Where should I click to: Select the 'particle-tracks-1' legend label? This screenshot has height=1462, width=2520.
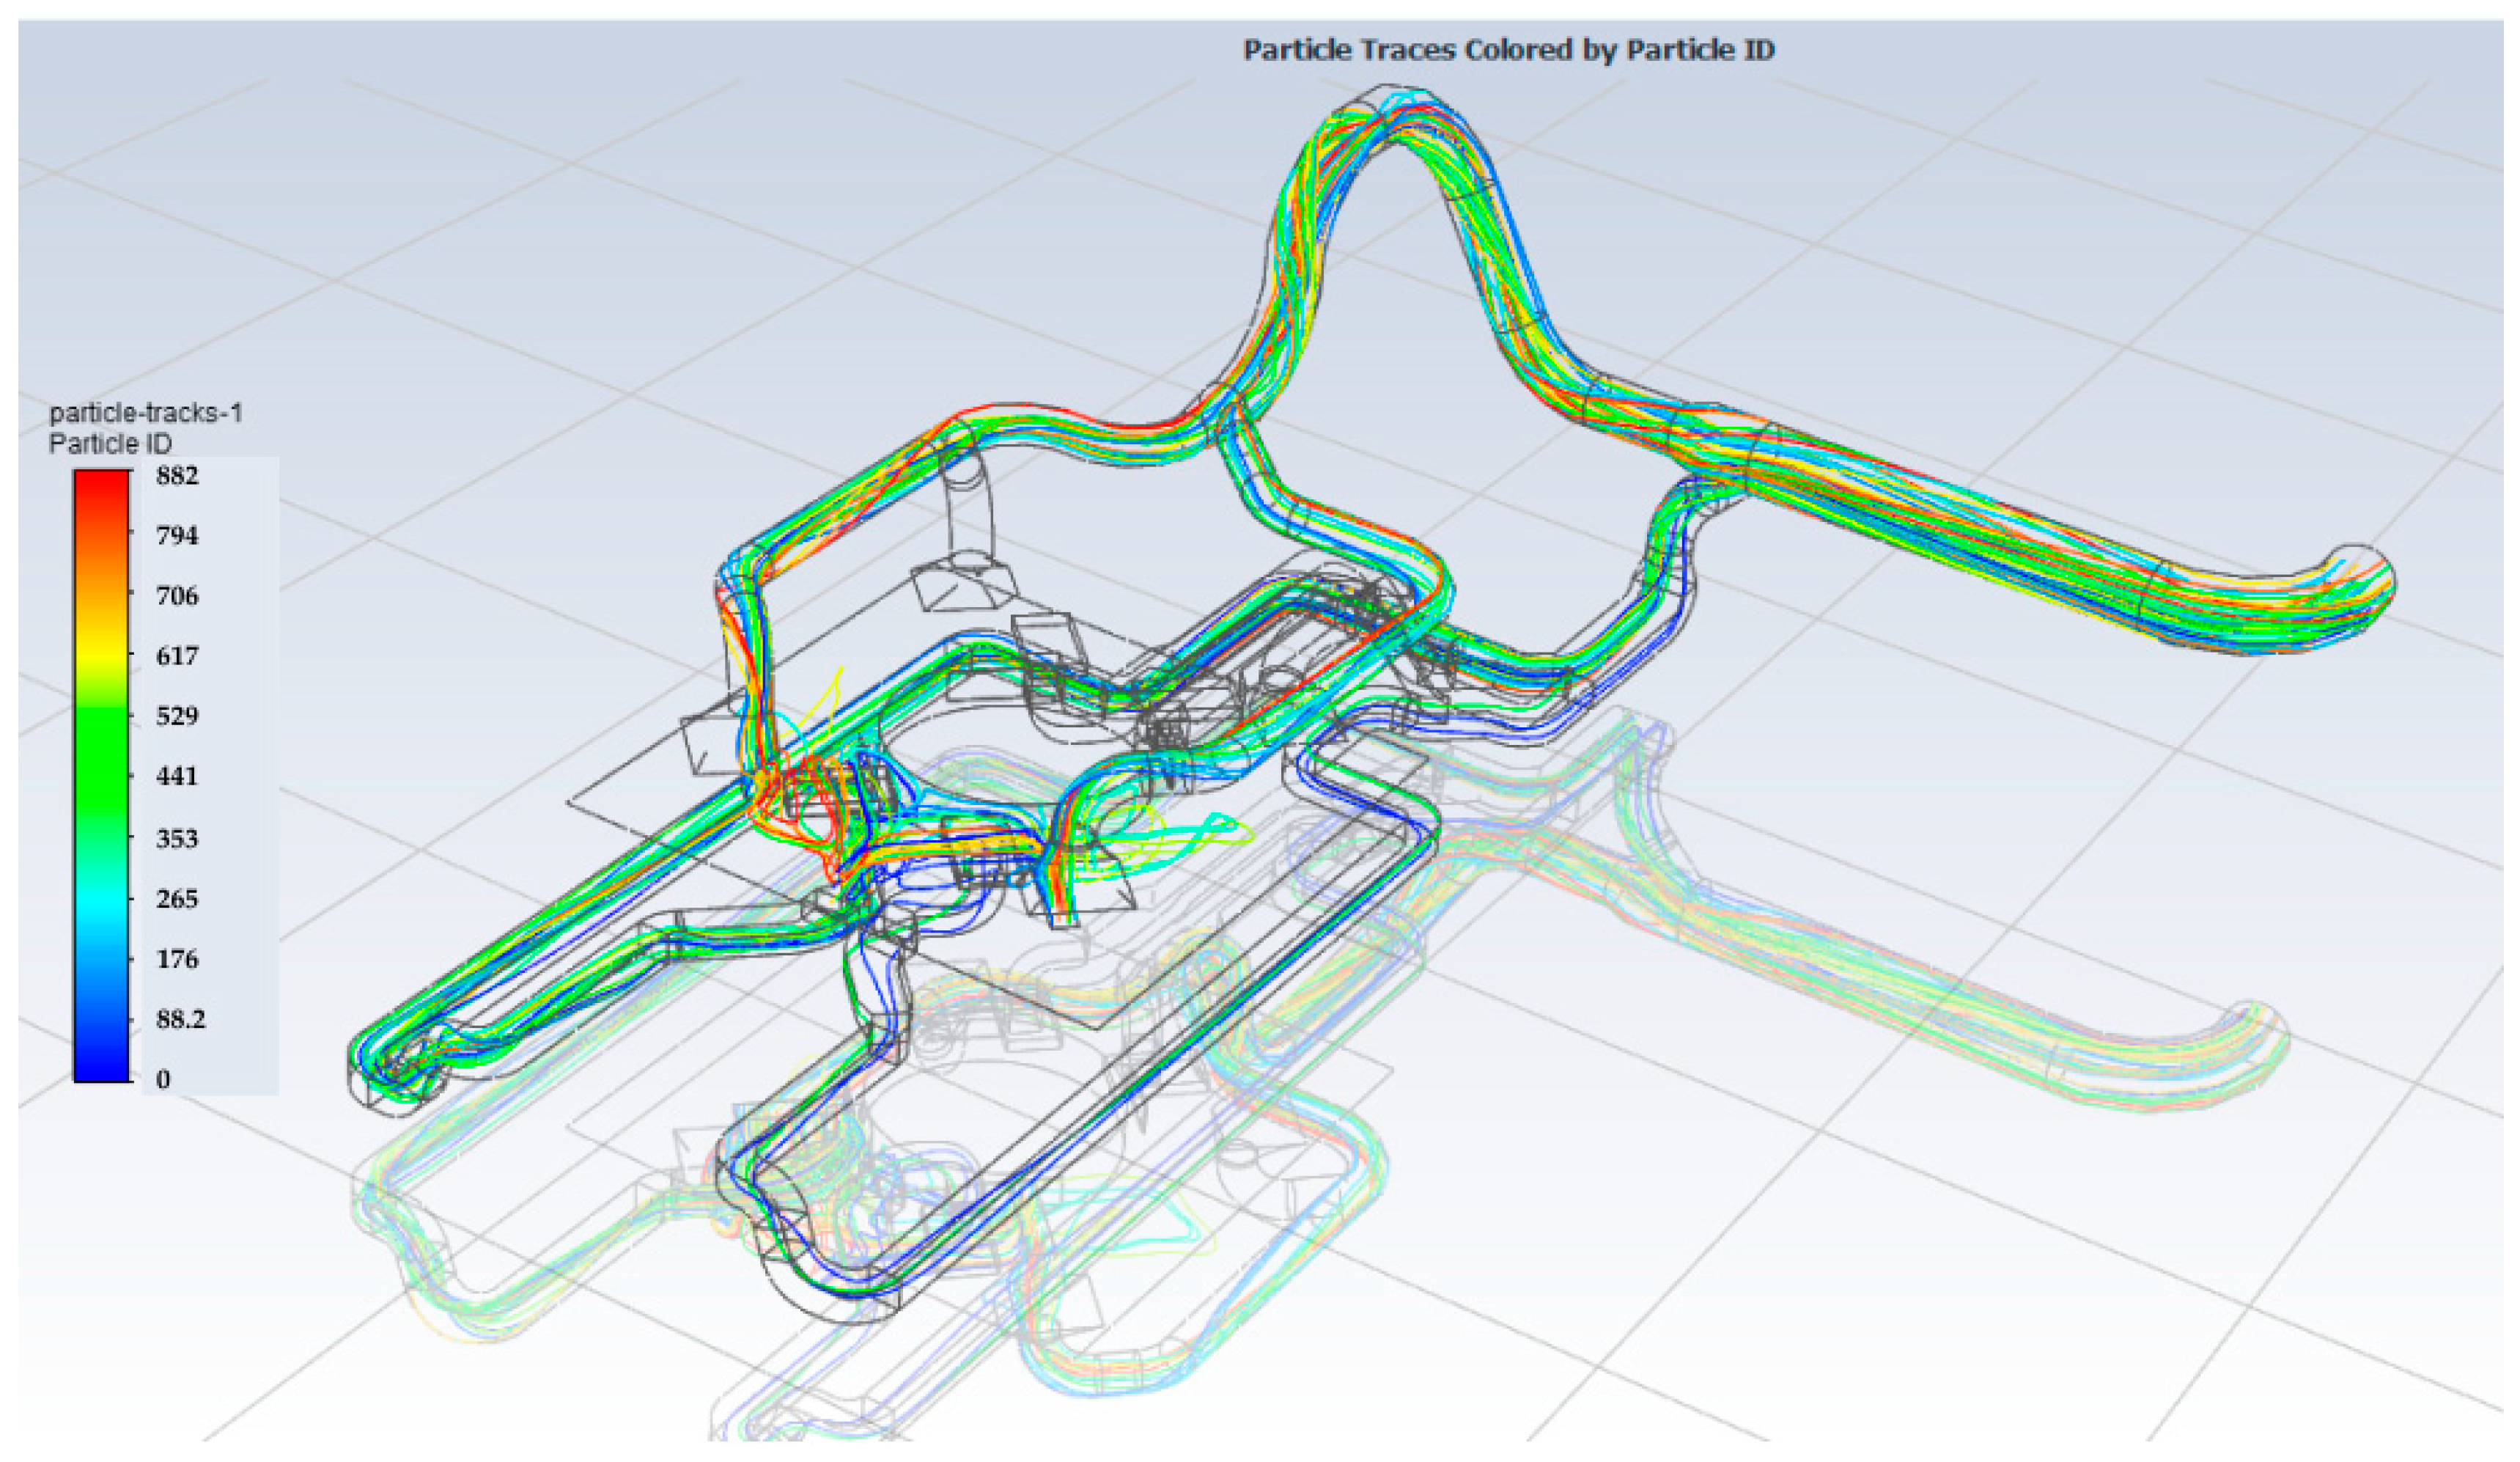click(x=146, y=413)
